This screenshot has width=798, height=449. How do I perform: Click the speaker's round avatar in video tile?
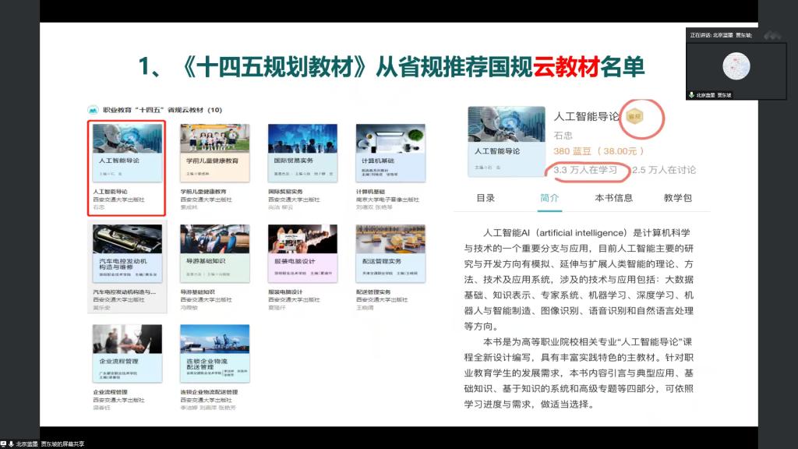click(735, 65)
